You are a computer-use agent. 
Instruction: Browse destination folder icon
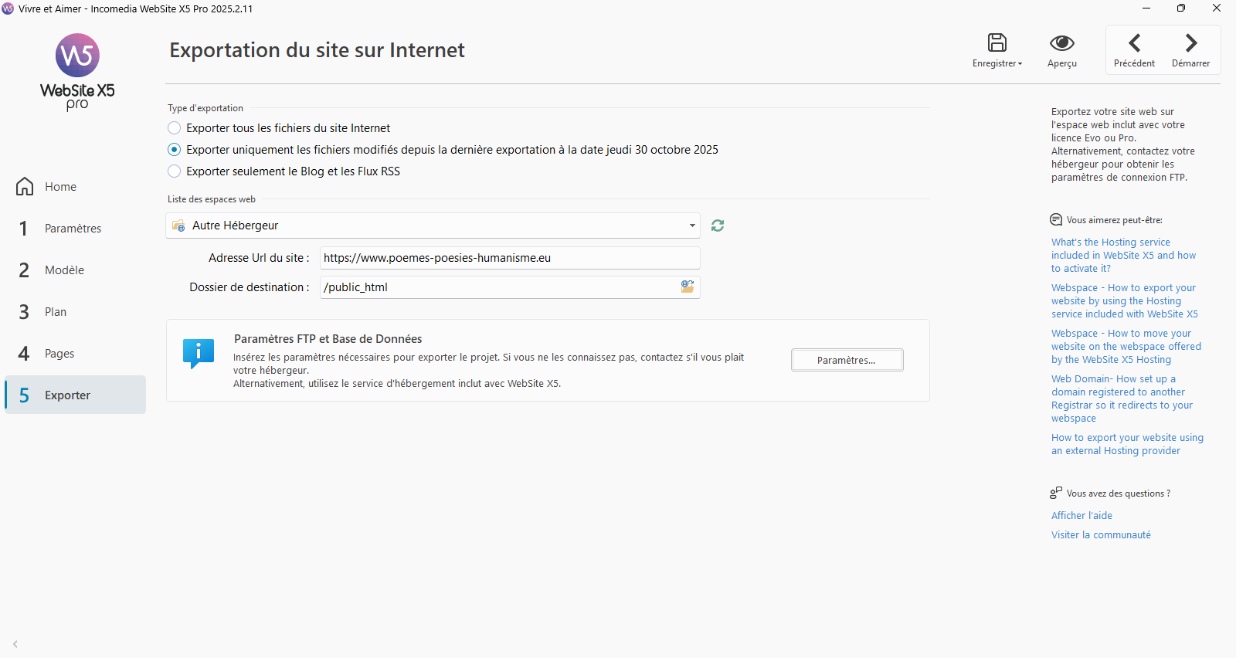[x=688, y=287]
